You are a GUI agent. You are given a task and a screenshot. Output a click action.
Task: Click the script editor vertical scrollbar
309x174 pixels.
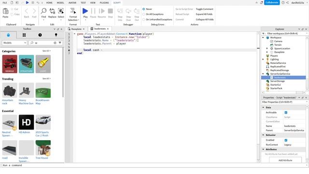tap(258, 97)
